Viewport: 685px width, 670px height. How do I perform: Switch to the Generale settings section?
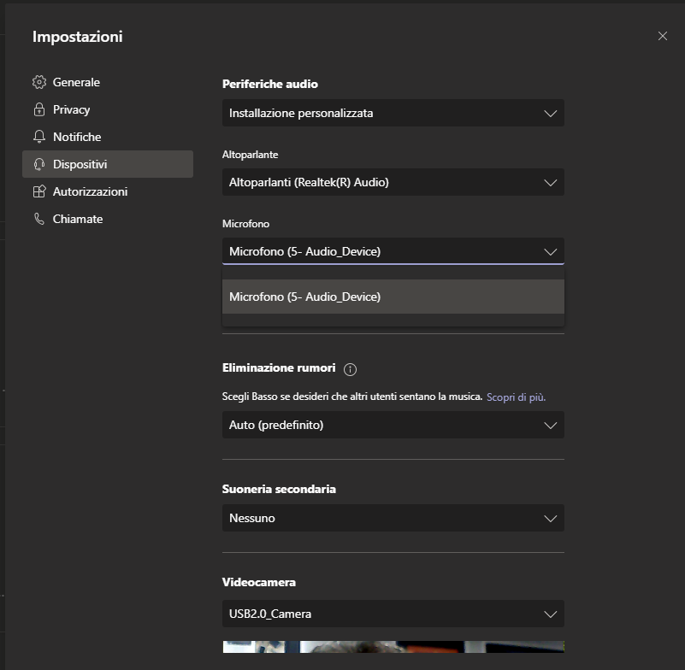pos(76,82)
